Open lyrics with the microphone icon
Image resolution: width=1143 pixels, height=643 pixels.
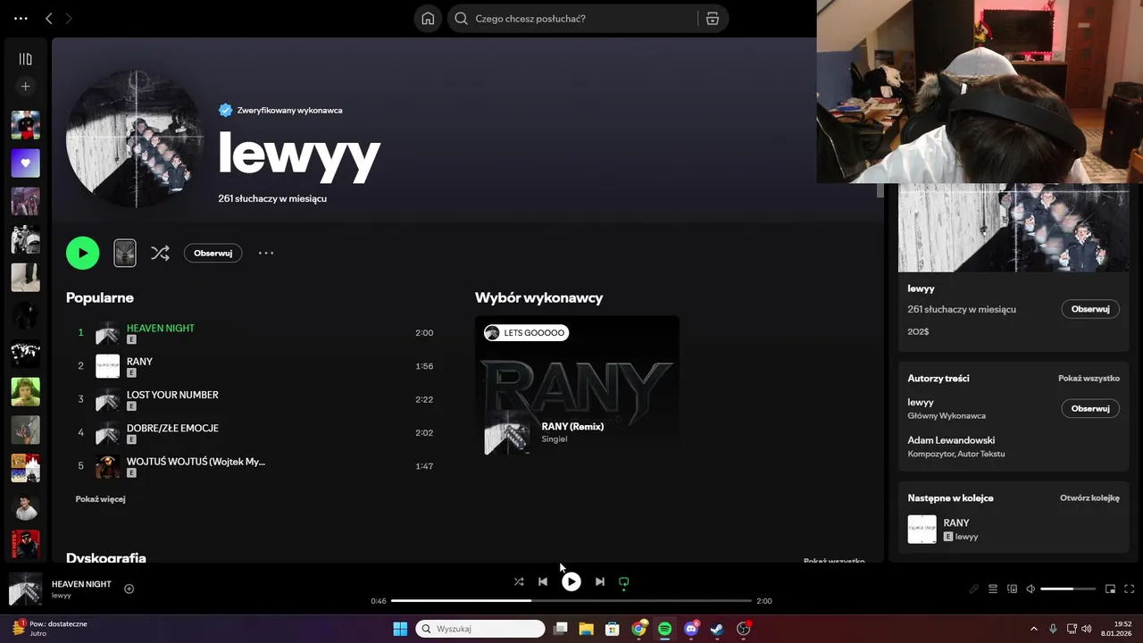click(x=974, y=589)
